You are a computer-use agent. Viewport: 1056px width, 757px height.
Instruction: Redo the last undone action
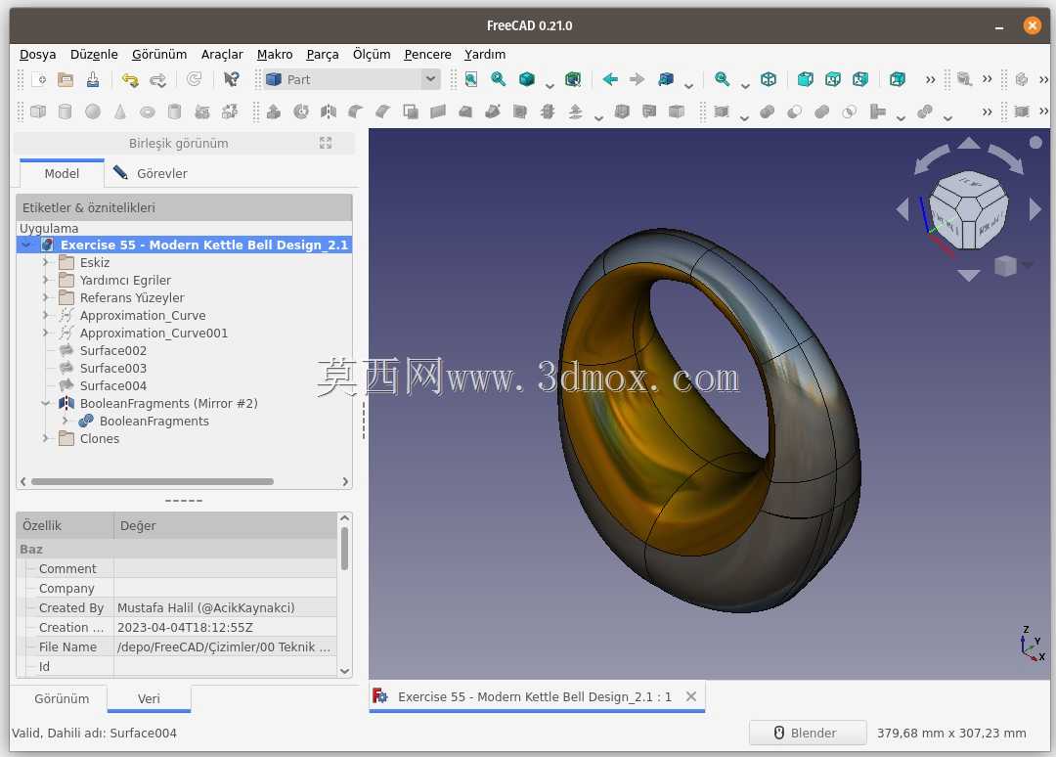[x=157, y=79]
